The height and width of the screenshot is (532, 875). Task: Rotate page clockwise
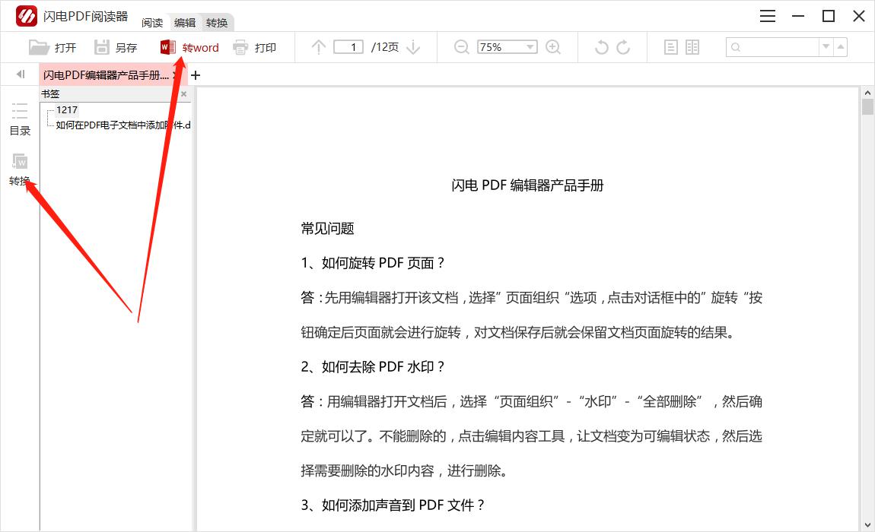pos(623,47)
